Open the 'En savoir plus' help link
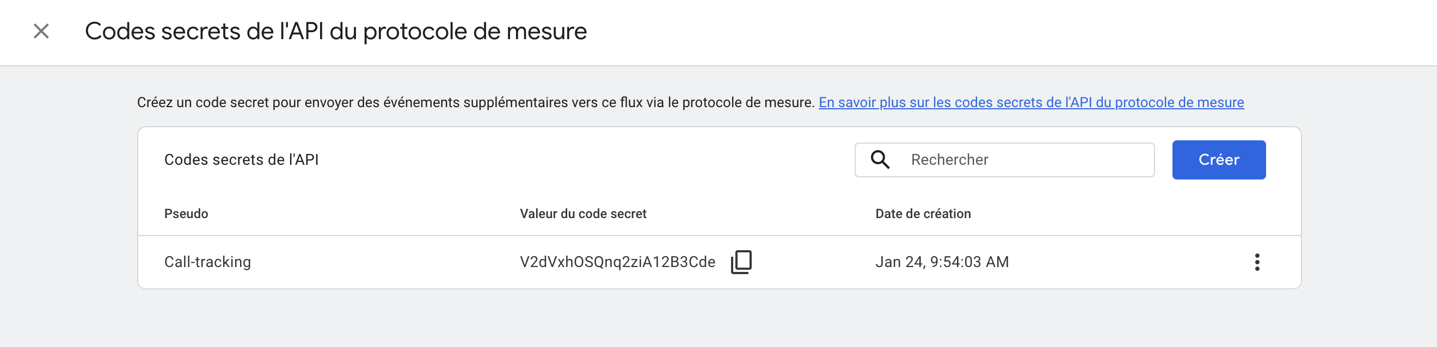 (x=1031, y=102)
